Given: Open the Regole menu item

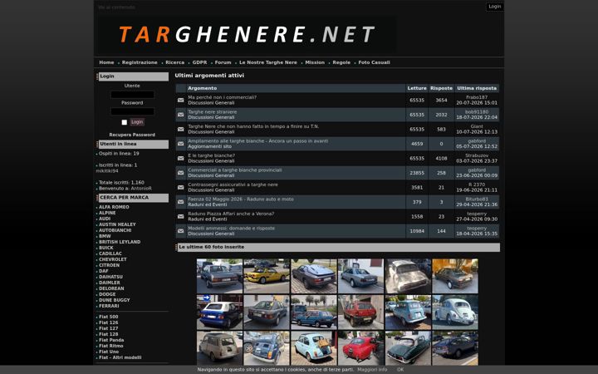Looking at the screenshot, I should (x=341, y=62).
